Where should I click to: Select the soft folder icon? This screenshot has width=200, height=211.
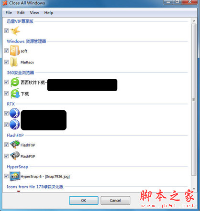click(15, 51)
